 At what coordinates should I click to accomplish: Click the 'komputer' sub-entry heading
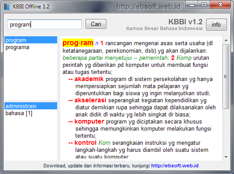[x=89, y=121]
